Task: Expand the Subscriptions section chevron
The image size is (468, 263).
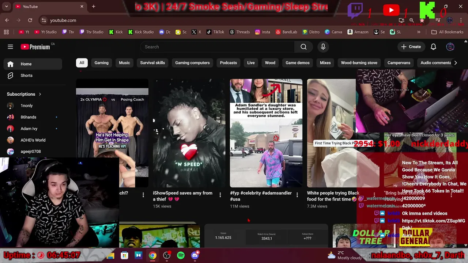Action: coord(40,94)
